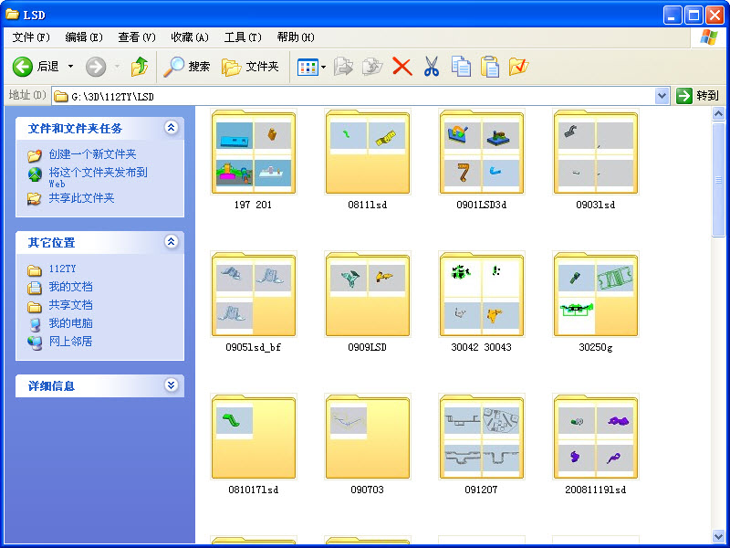Image resolution: width=730 pixels, height=548 pixels.
Task: Click the address bar path field
Action: pyautogui.click(x=354, y=97)
